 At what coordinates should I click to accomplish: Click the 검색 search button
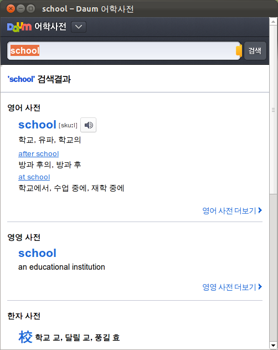coord(255,50)
